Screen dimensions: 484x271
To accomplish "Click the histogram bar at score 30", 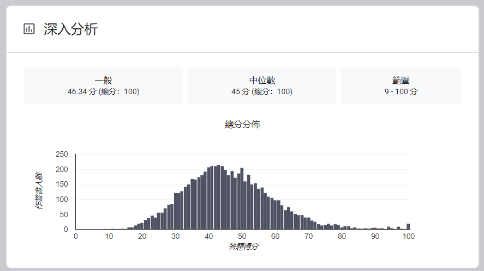I will pos(175,211).
